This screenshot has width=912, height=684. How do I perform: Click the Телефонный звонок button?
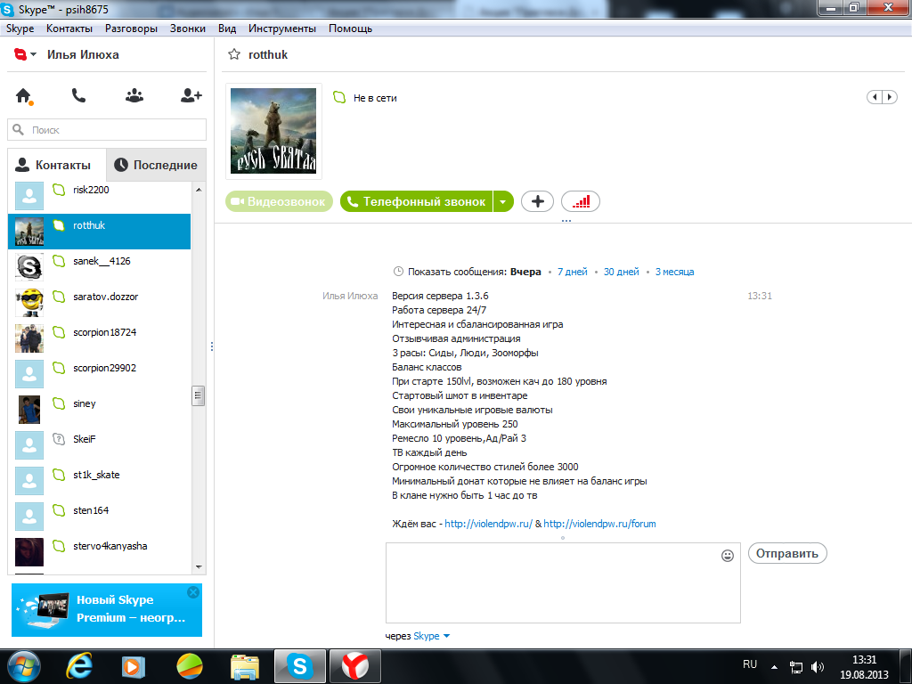[417, 202]
